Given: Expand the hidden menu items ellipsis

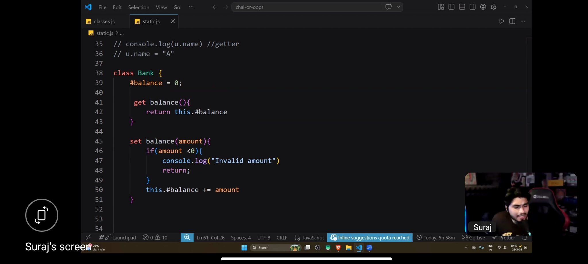Looking at the screenshot, I should point(191,7).
